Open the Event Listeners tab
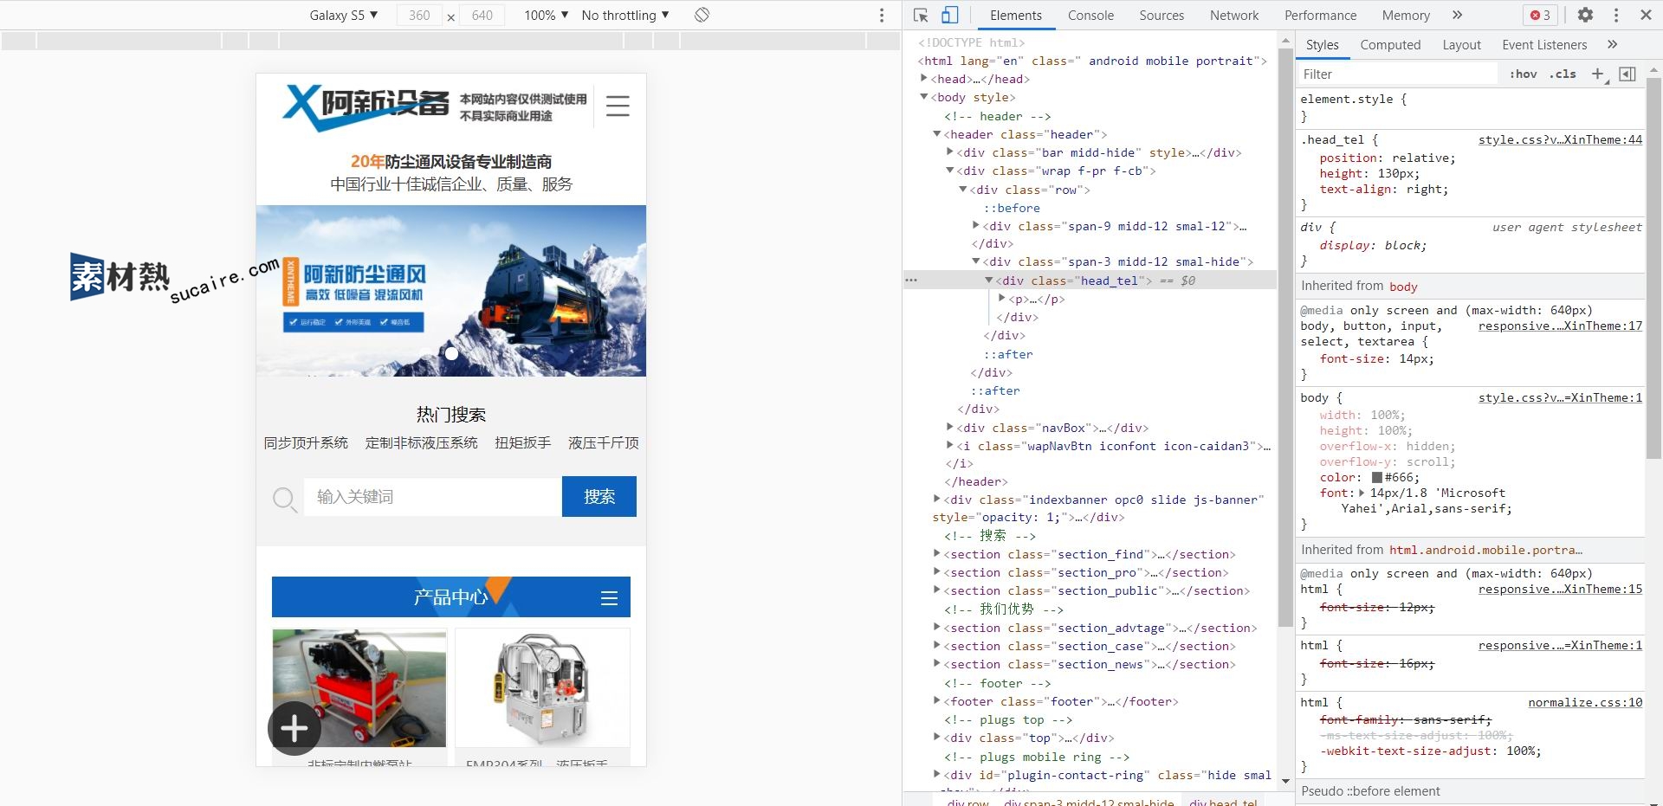Screen dimensions: 1663x806 click(1544, 45)
